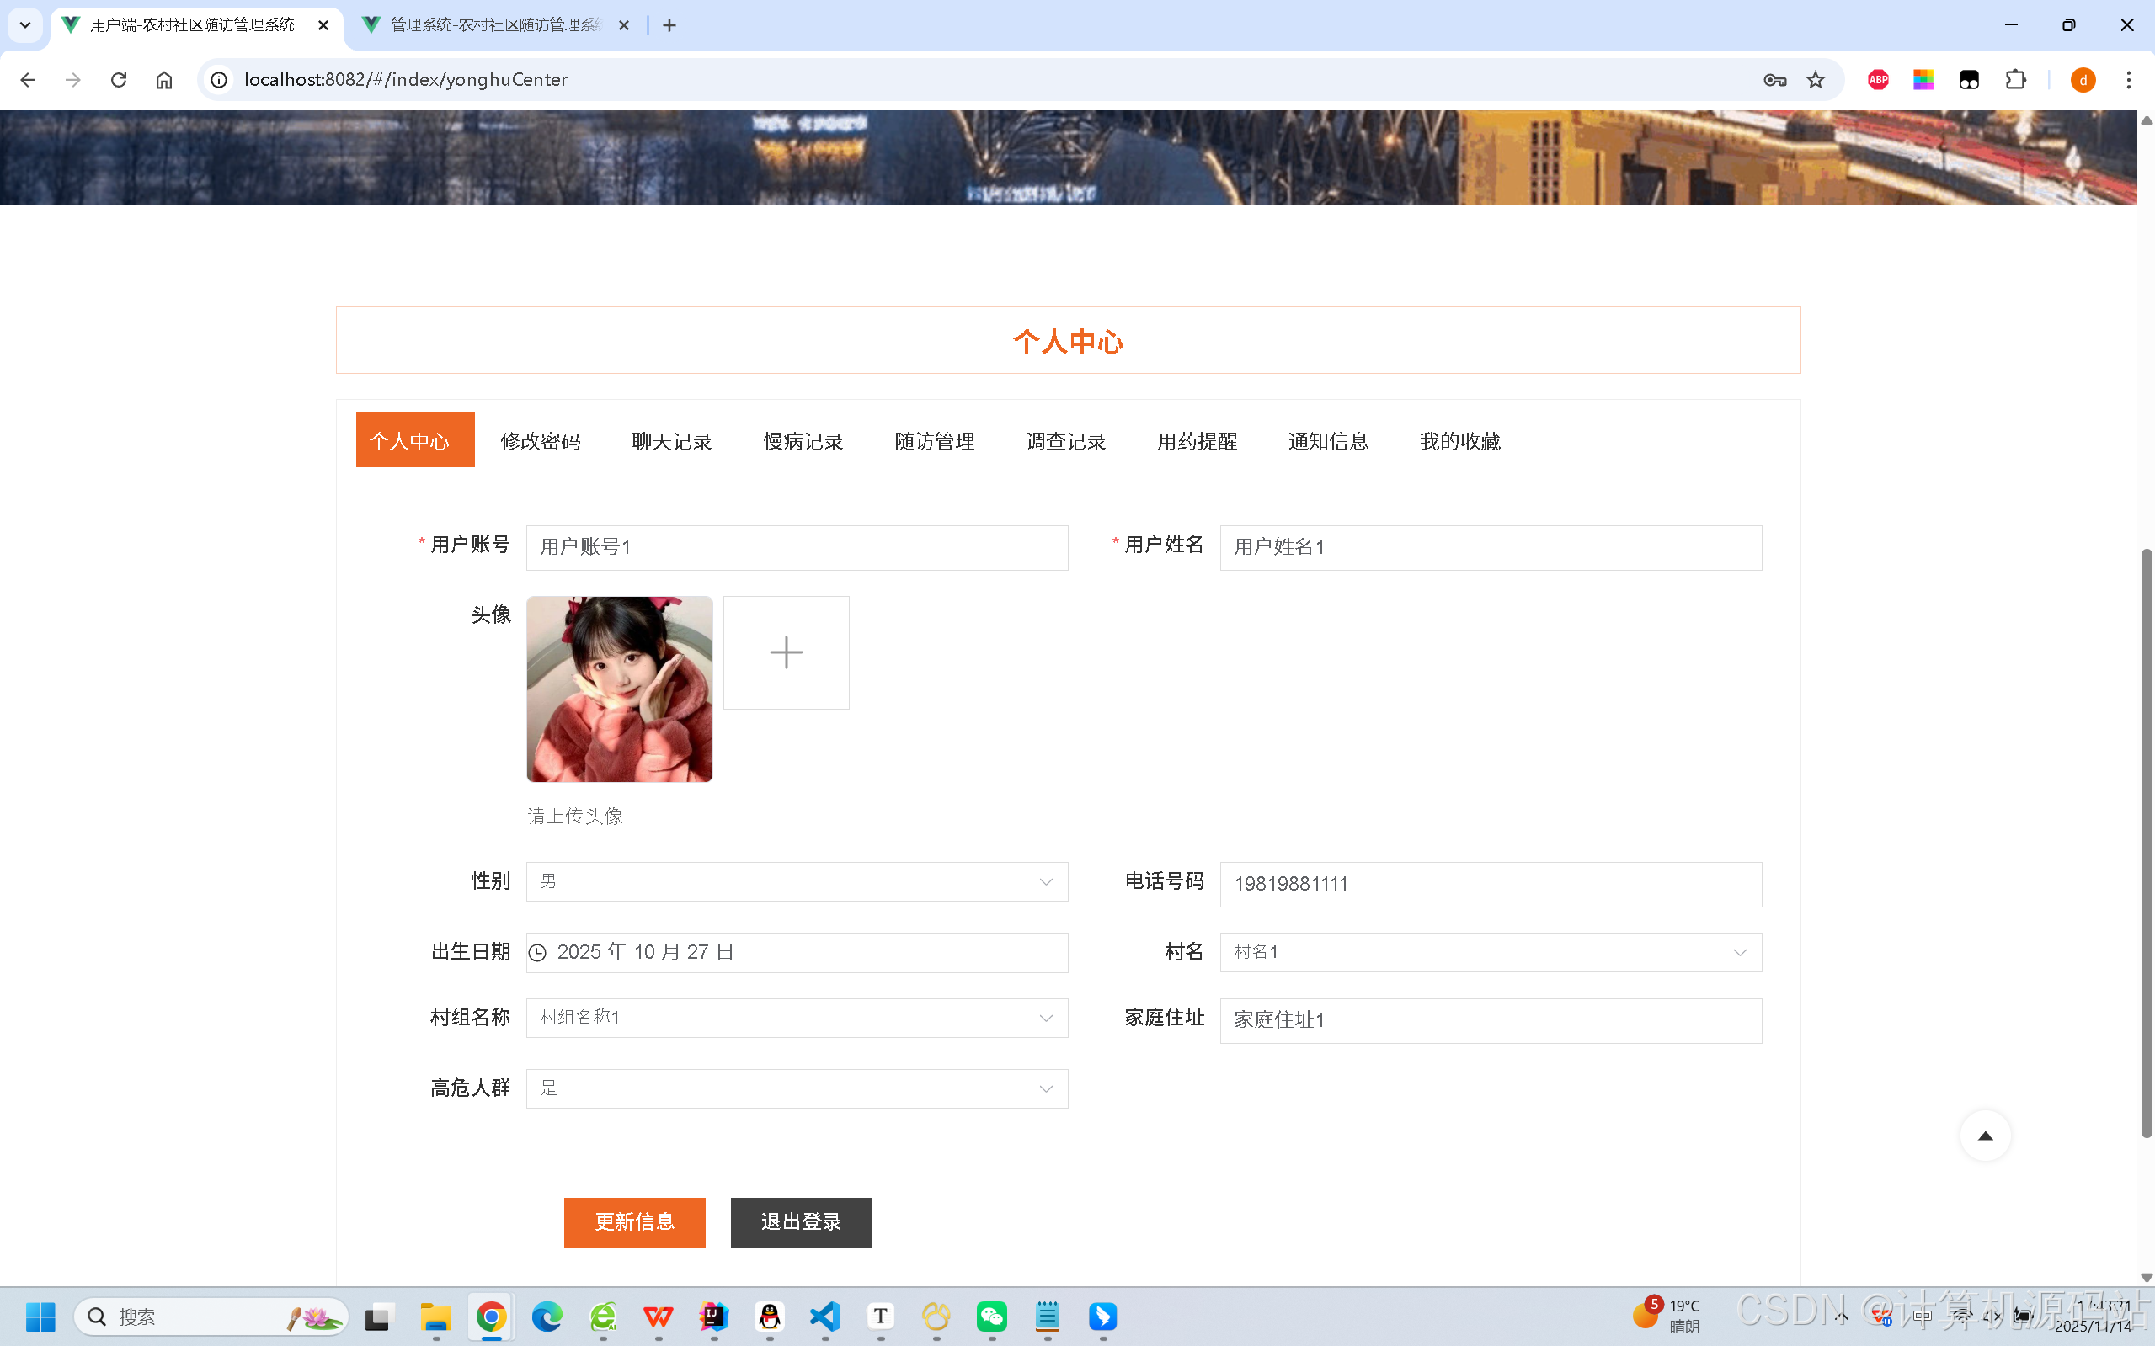Select the 个人中心 tab
The image size is (2155, 1346).
415,440
